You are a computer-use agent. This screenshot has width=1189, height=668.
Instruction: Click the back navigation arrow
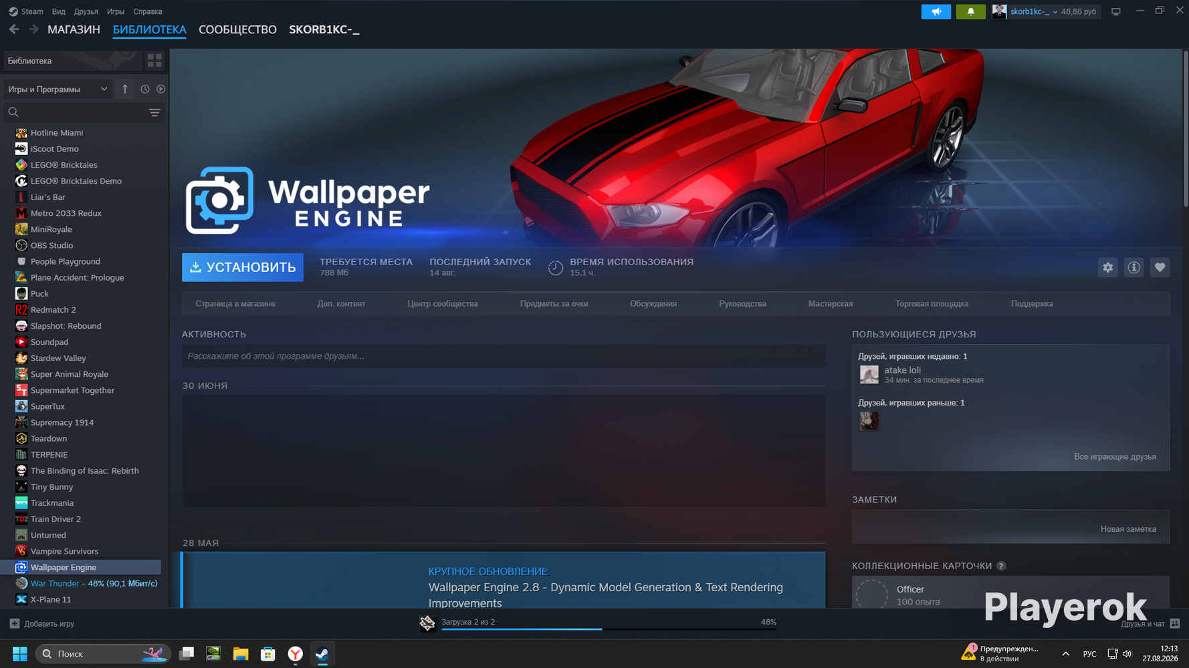tap(14, 29)
